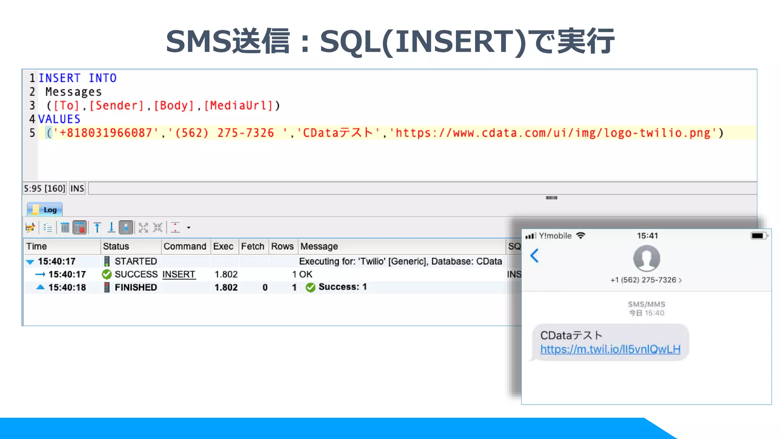Click the Fetch column header

(254, 246)
